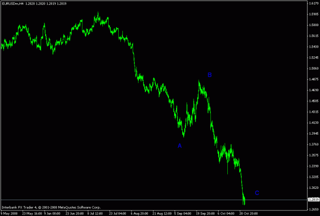Click the Interbank FX Trader 4 copyright text
The image size is (320, 216).
point(51,207)
